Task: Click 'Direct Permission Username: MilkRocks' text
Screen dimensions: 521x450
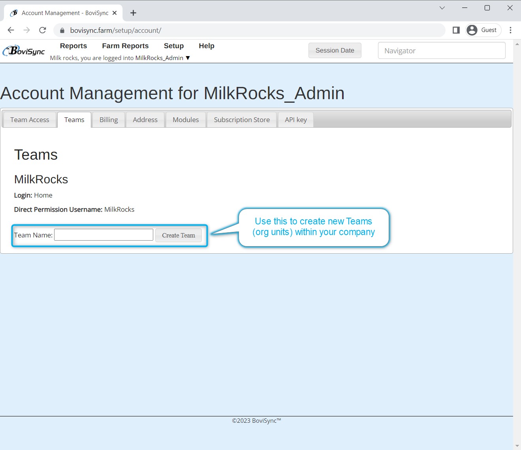Action: tap(74, 209)
